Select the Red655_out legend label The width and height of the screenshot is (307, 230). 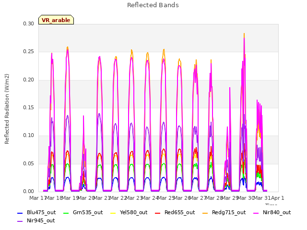click(x=179, y=213)
